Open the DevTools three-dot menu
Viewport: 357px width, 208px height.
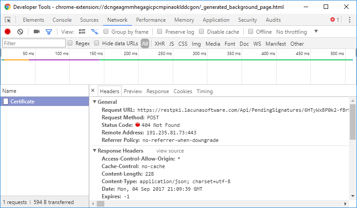349,20
